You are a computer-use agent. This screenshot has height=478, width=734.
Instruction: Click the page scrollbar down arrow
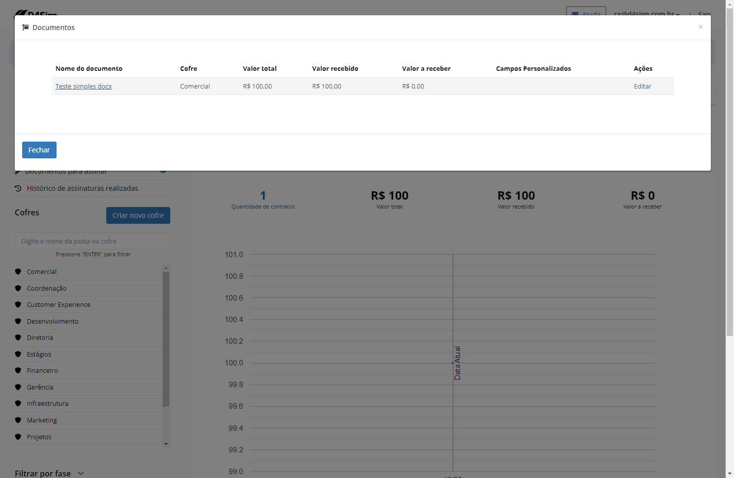[x=730, y=474]
